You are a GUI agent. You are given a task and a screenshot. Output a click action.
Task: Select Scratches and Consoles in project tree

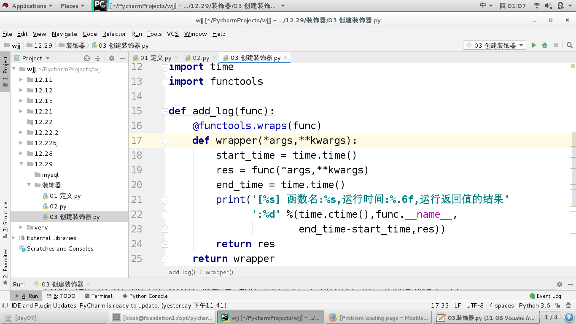pos(60,248)
